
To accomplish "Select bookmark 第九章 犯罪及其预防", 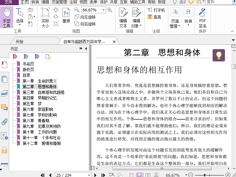I will tap(41, 126).
